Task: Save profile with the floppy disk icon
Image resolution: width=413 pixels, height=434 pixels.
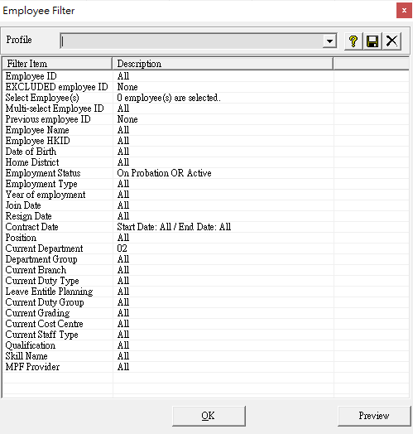Action: (x=372, y=41)
